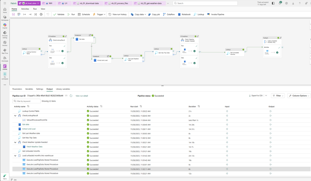View output of the Get data activity
This screenshot has width=311, height=181.
click(x=271, y=125)
